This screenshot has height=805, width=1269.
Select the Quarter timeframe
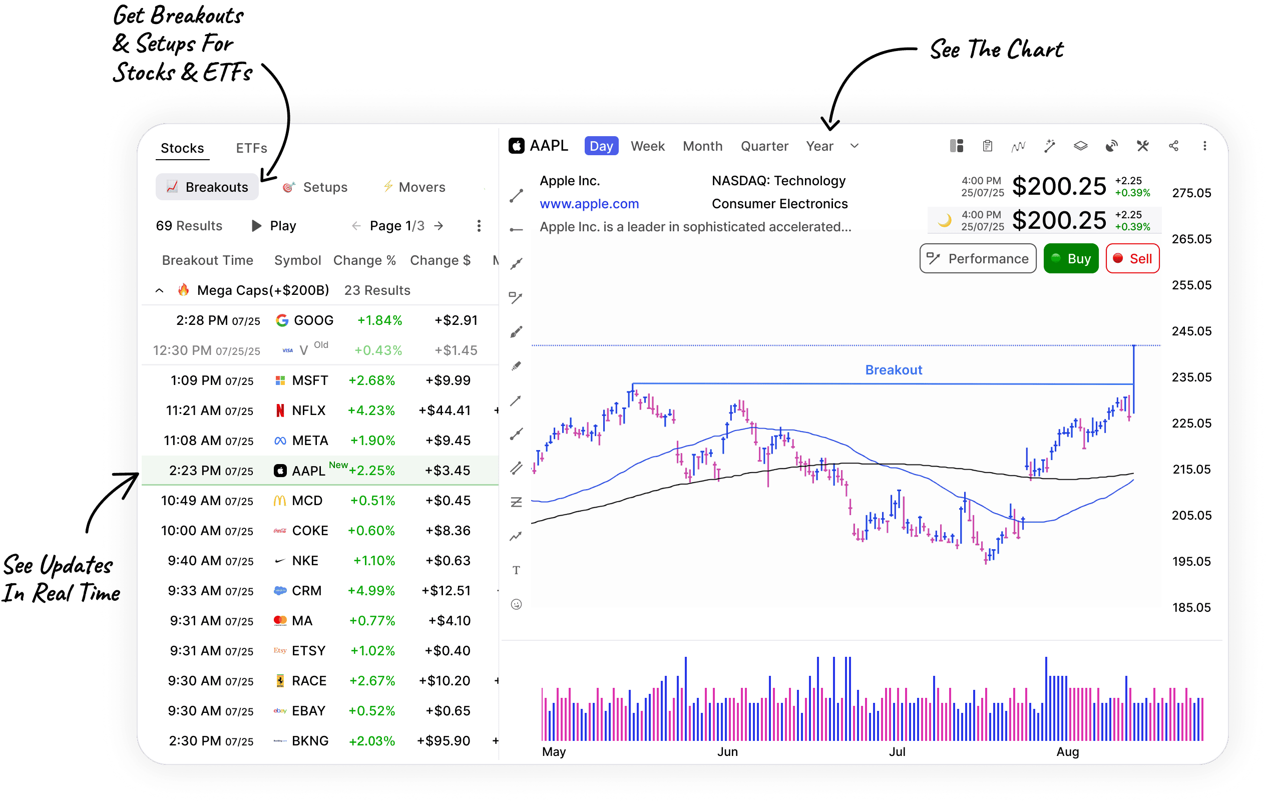tap(764, 146)
